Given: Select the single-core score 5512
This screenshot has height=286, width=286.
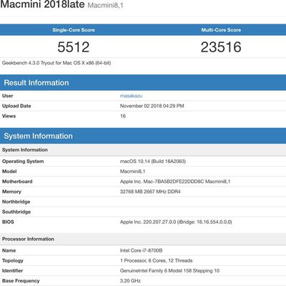Looking at the screenshot, I should point(74,47).
